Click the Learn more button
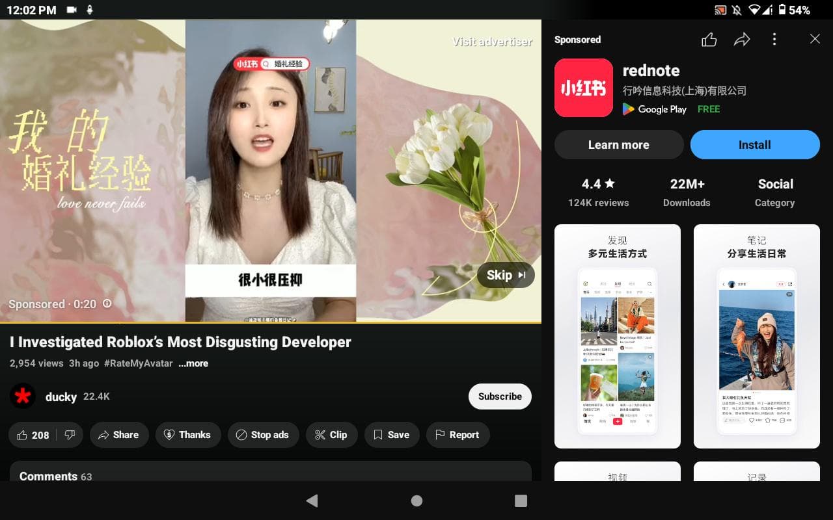Screen dimensions: 833x520 point(619,145)
